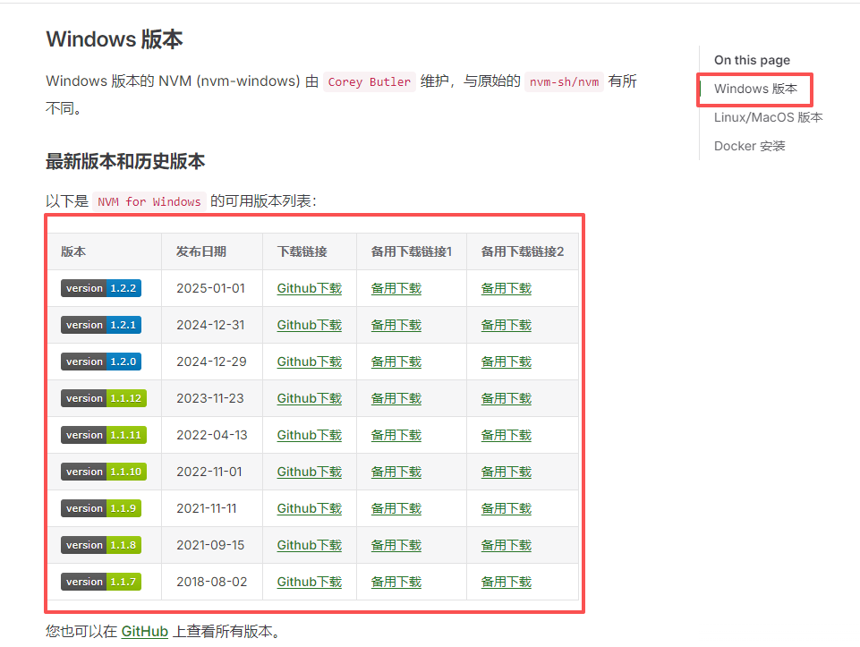Click 备用下载链接1 link in 2022-11-01 row
This screenshot has height=647, width=860.
coord(396,472)
